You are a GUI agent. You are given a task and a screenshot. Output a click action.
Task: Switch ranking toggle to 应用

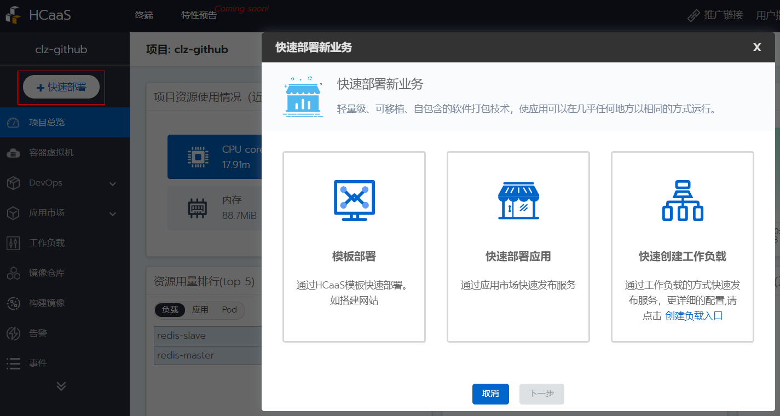coord(200,310)
